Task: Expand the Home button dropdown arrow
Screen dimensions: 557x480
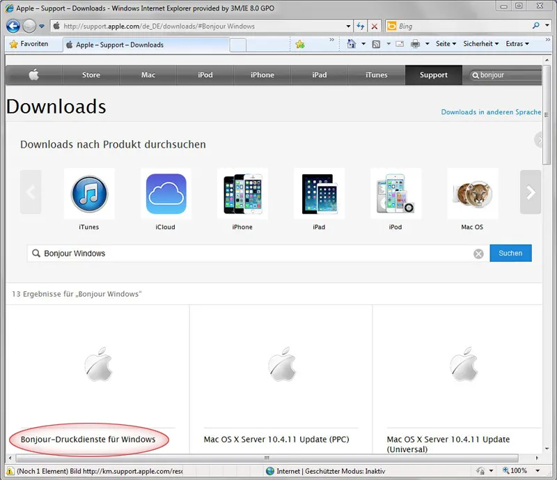Action: pyautogui.click(x=363, y=44)
